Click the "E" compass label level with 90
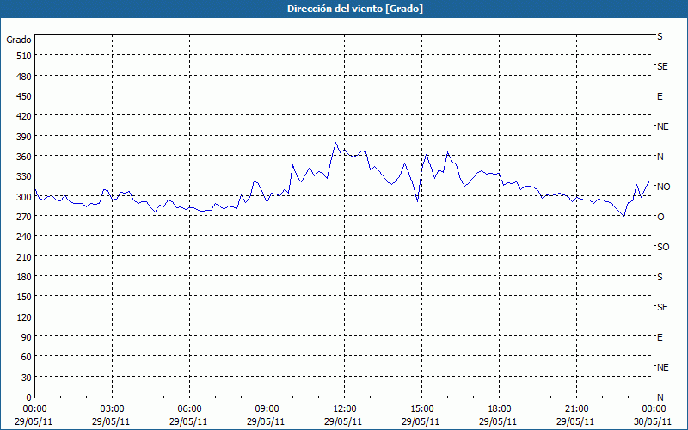 coord(660,337)
